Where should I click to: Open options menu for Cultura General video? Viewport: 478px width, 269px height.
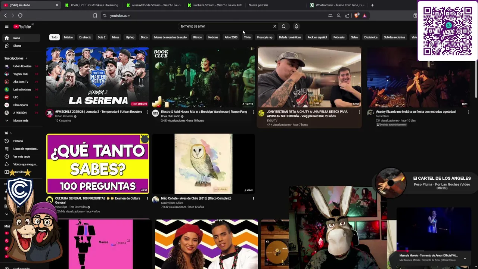click(x=148, y=198)
